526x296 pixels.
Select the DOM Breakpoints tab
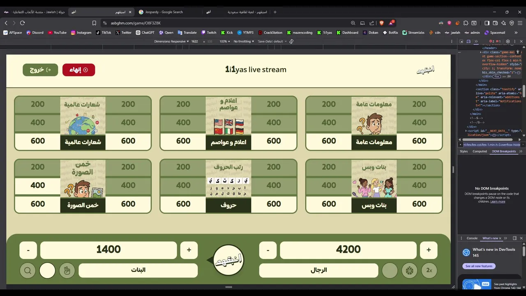coord(504,151)
